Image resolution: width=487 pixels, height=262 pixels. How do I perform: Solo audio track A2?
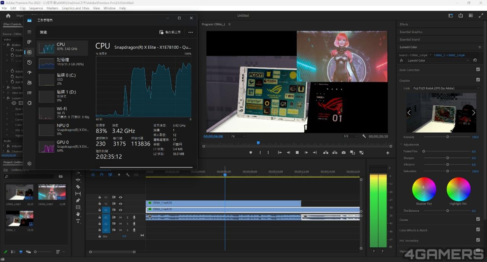(x=127, y=224)
